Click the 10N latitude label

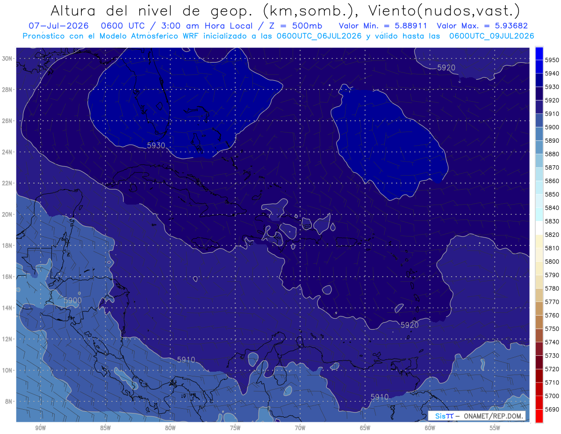(7, 370)
